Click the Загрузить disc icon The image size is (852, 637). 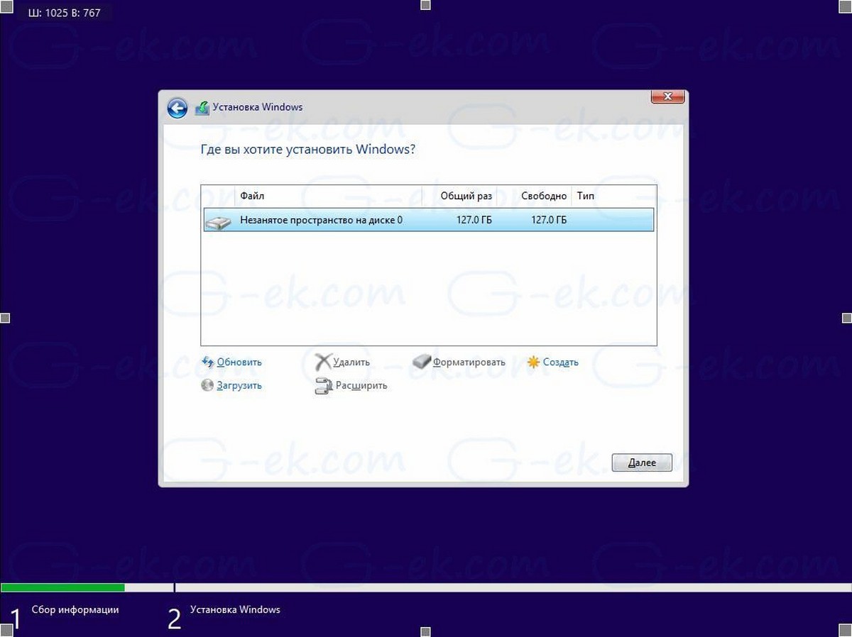pyautogui.click(x=207, y=385)
